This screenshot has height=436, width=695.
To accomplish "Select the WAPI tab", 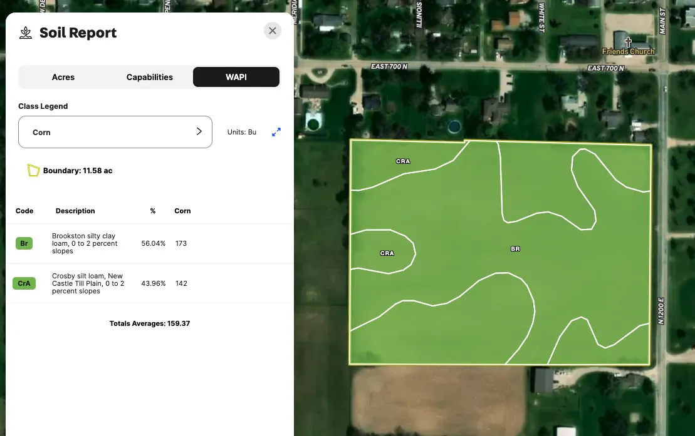I will click(236, 77).
